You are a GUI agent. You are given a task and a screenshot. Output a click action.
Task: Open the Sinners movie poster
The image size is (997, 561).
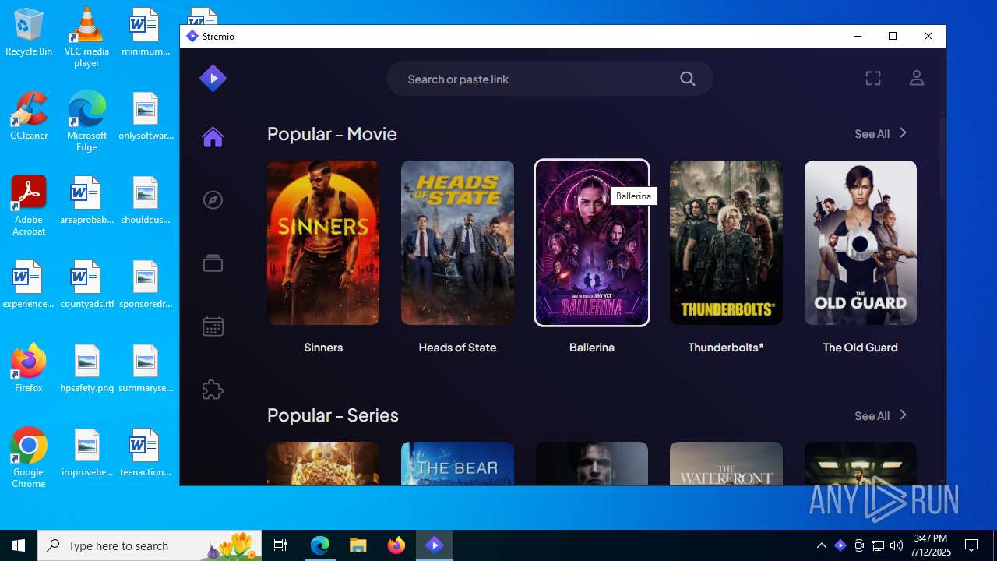pyautogui.click(x=323, y=242)
